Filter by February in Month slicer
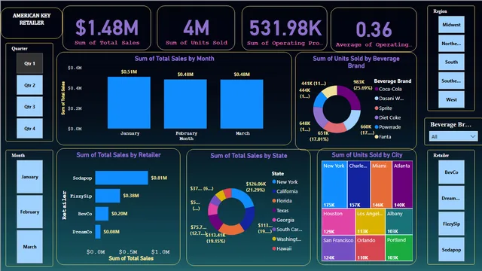Viewport: 482px width, 271px height. tap(29, 212)
